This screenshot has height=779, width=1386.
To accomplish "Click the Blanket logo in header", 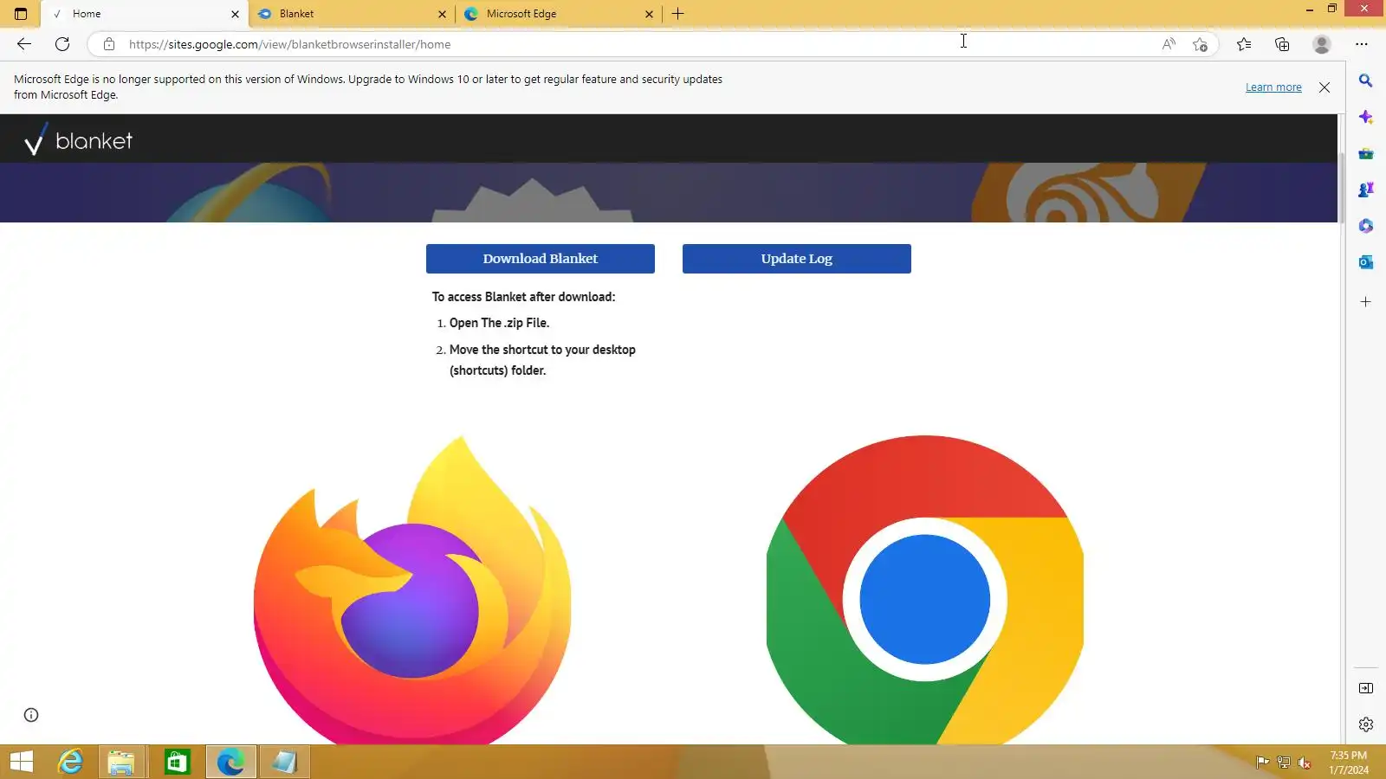I will [x=78, y=140].
